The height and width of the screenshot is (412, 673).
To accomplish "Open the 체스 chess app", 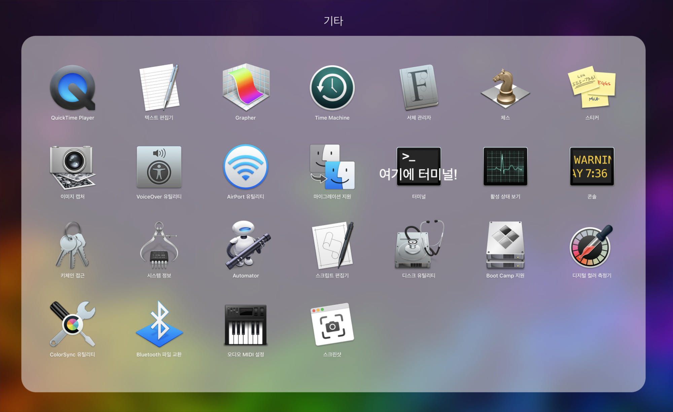I will click(505, 88).
